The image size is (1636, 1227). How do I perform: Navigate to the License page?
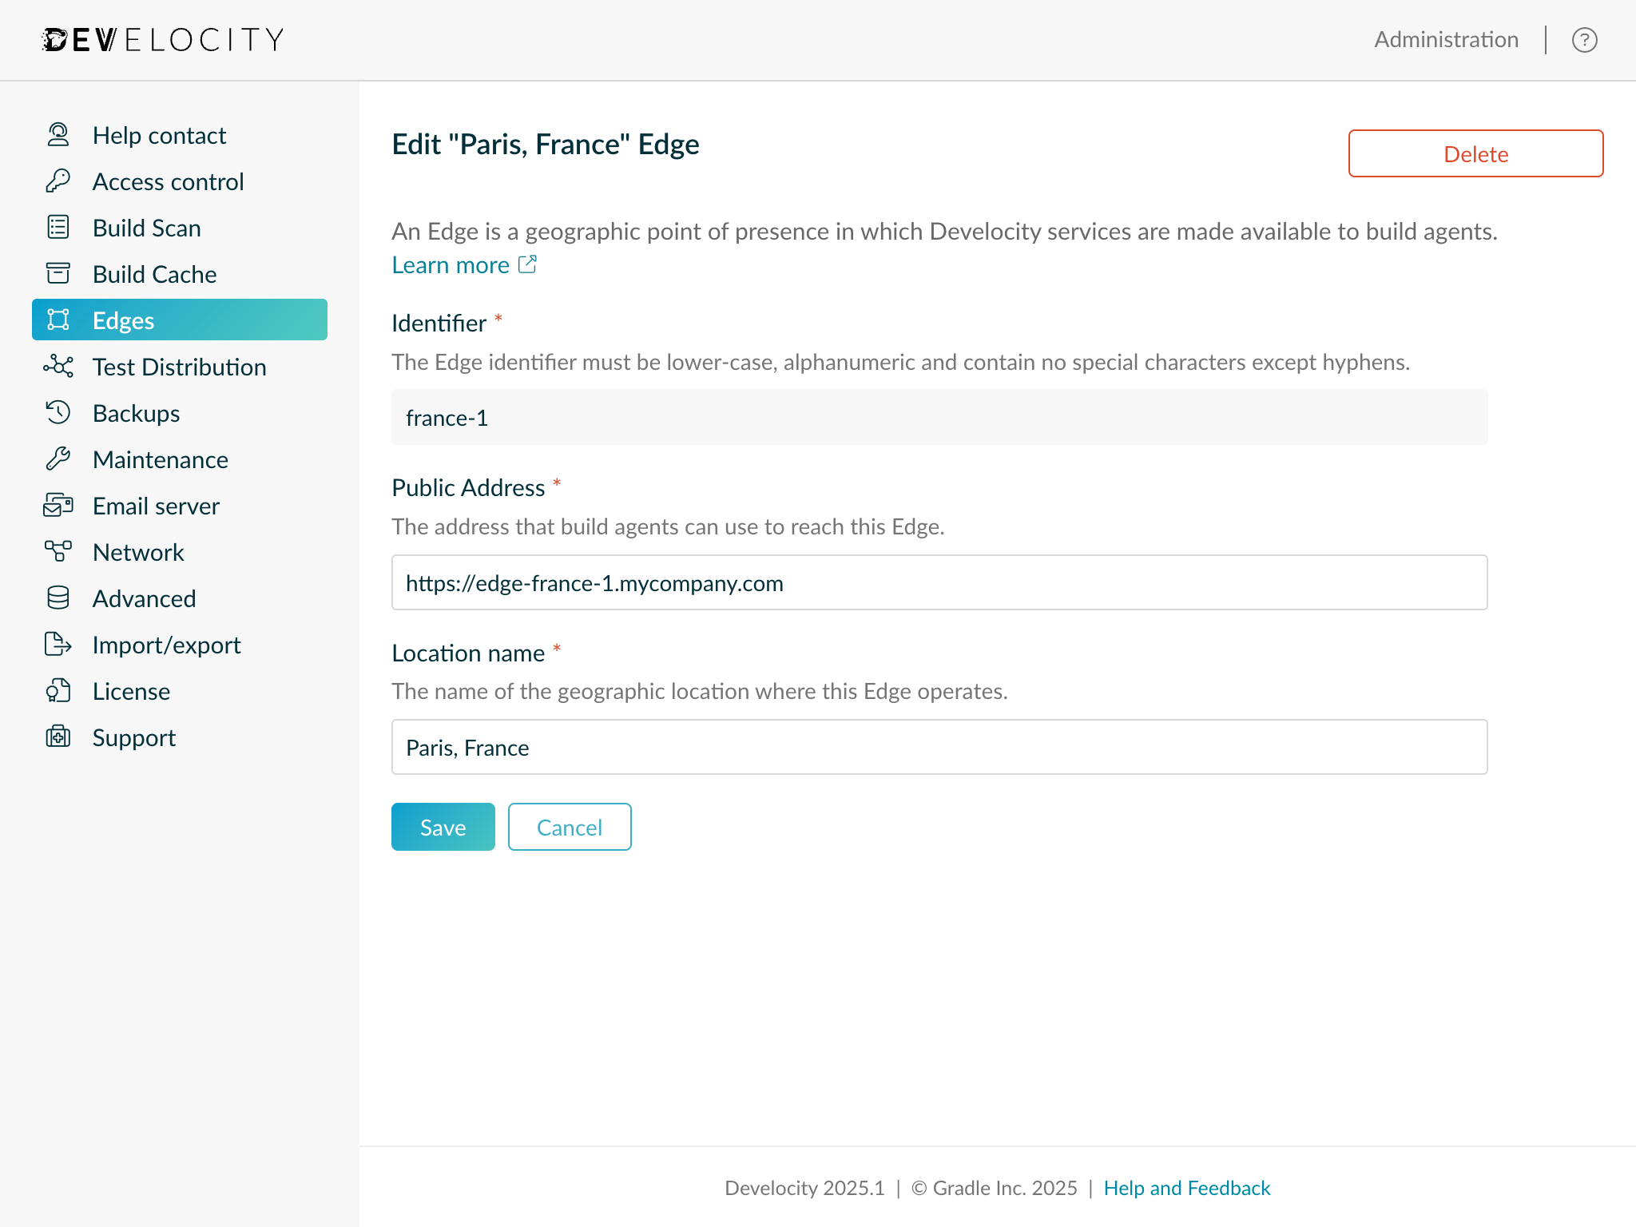point(131,691)
